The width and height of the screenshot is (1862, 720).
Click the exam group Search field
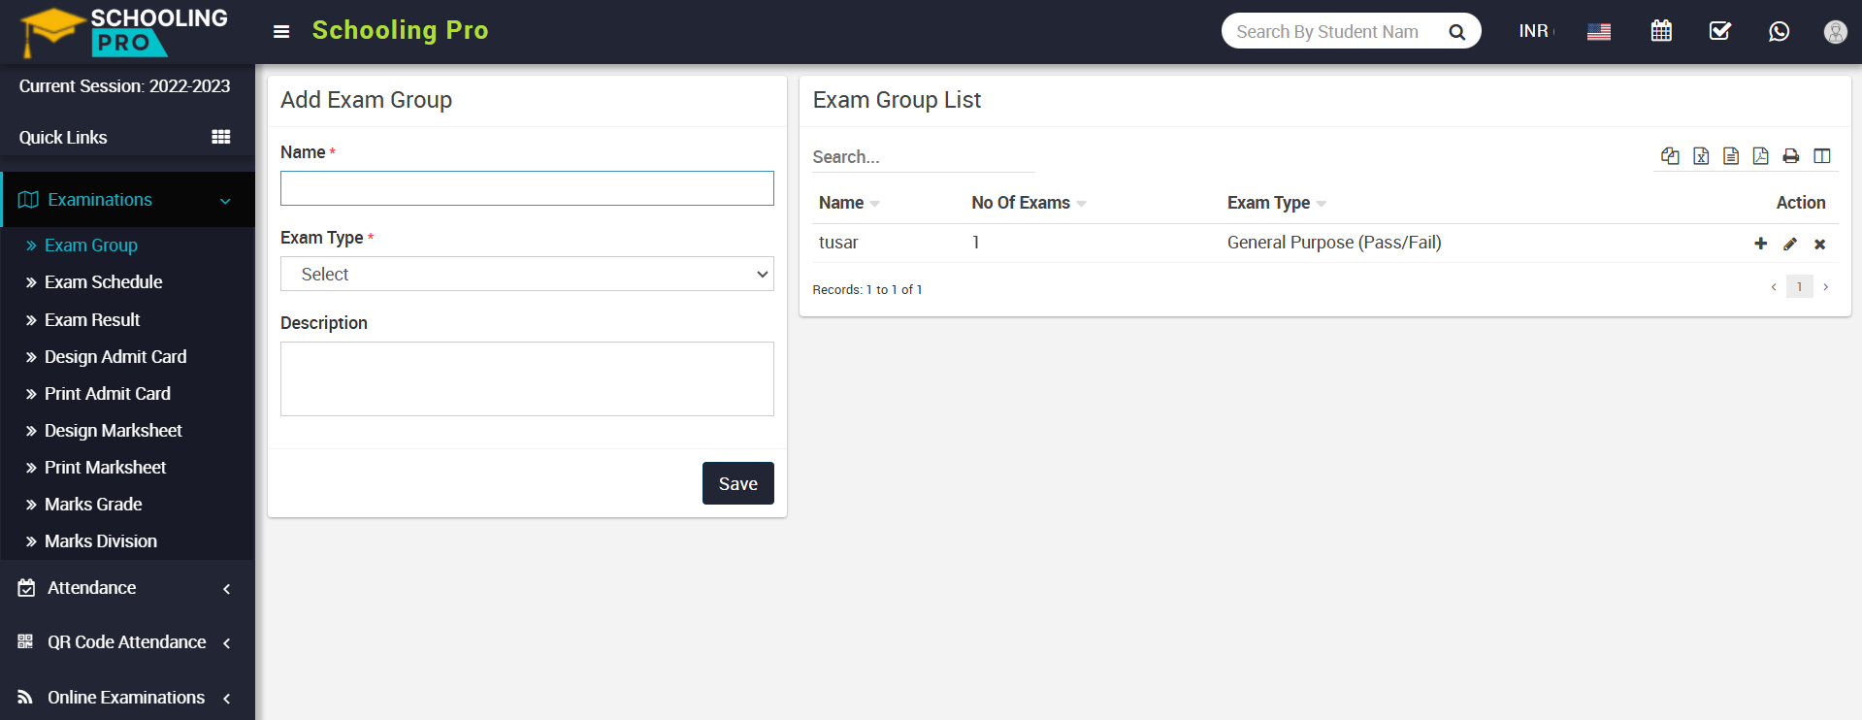click(x=923, y=157)
